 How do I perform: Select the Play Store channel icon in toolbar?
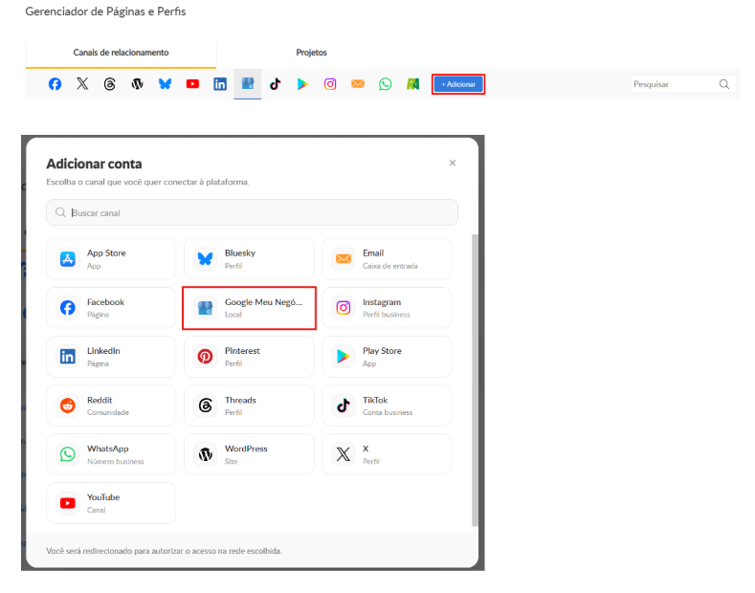point(302,84)
